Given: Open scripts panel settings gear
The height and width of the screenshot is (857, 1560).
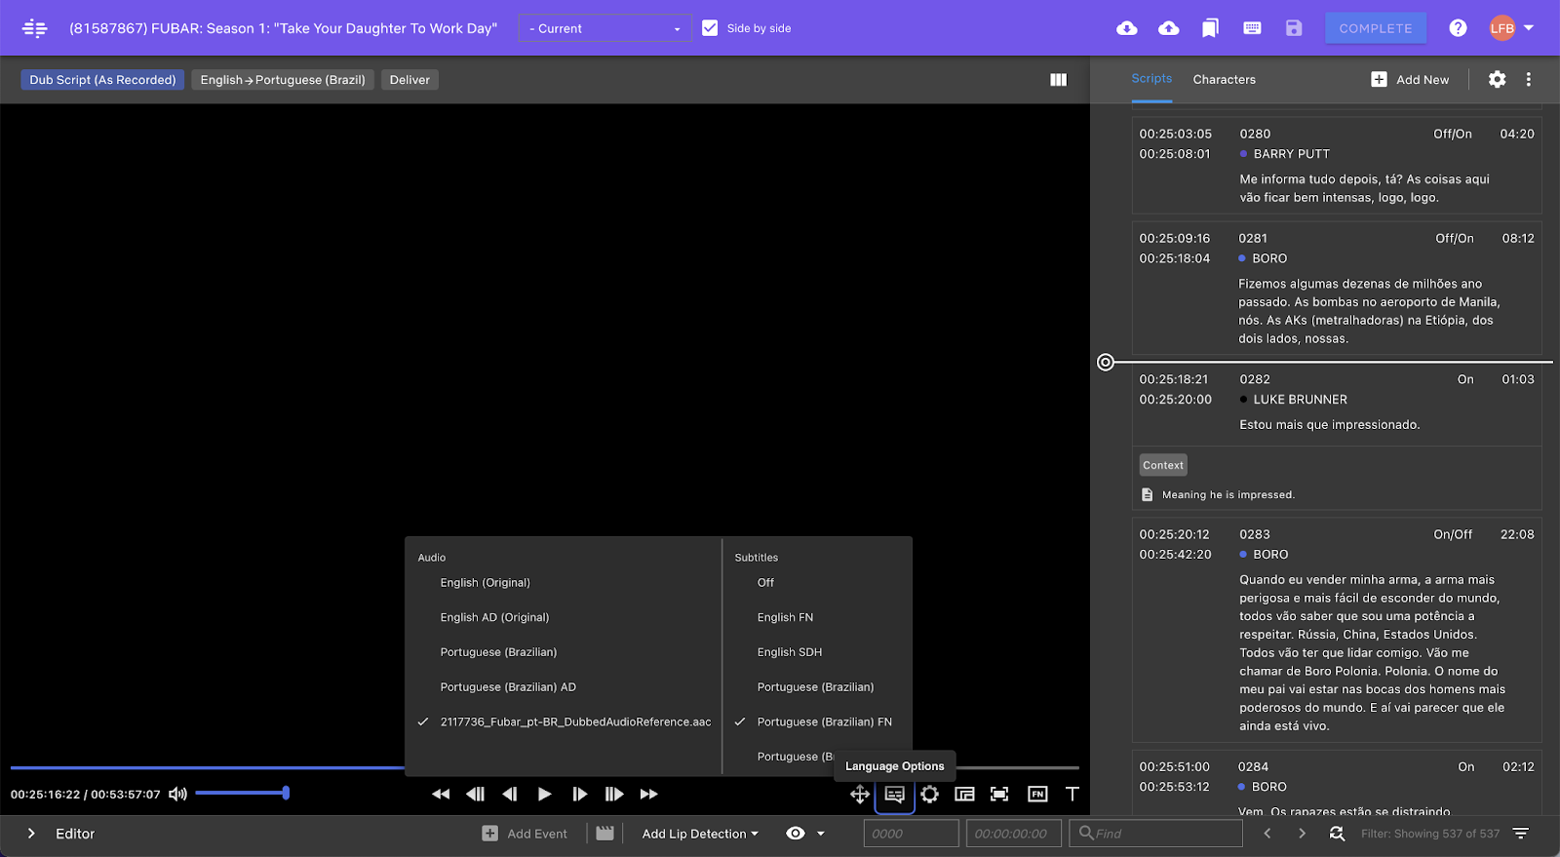Looking at the screenshot, I should coord(1497,80).
